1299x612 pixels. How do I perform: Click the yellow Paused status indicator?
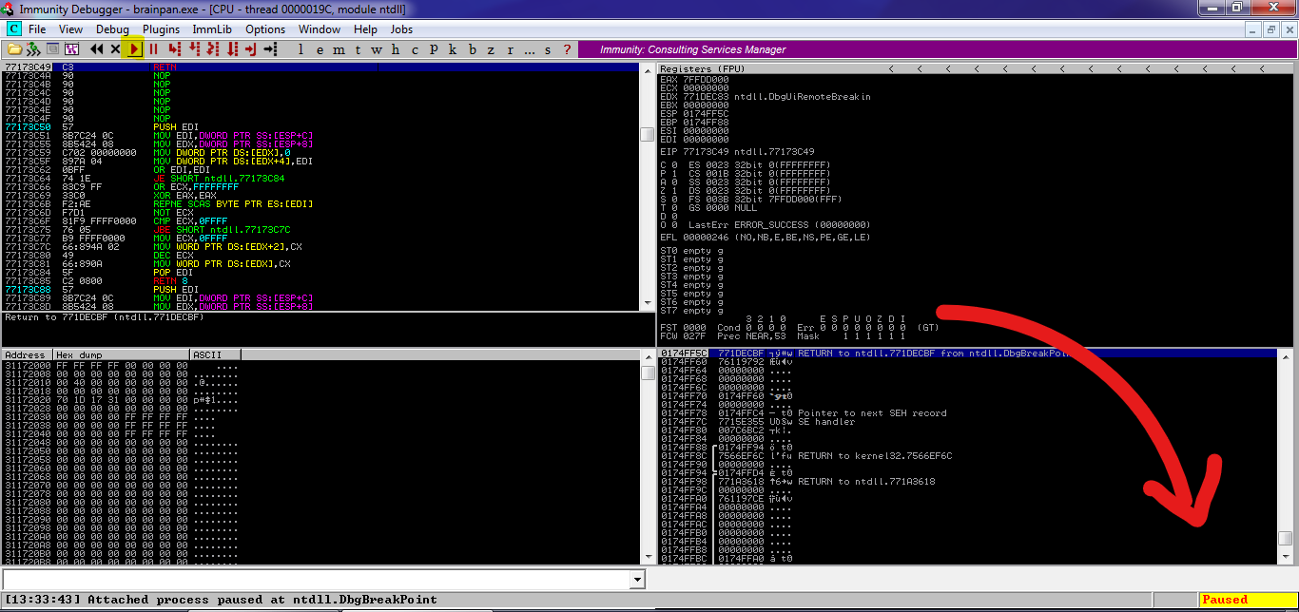tap(1246, 600)
